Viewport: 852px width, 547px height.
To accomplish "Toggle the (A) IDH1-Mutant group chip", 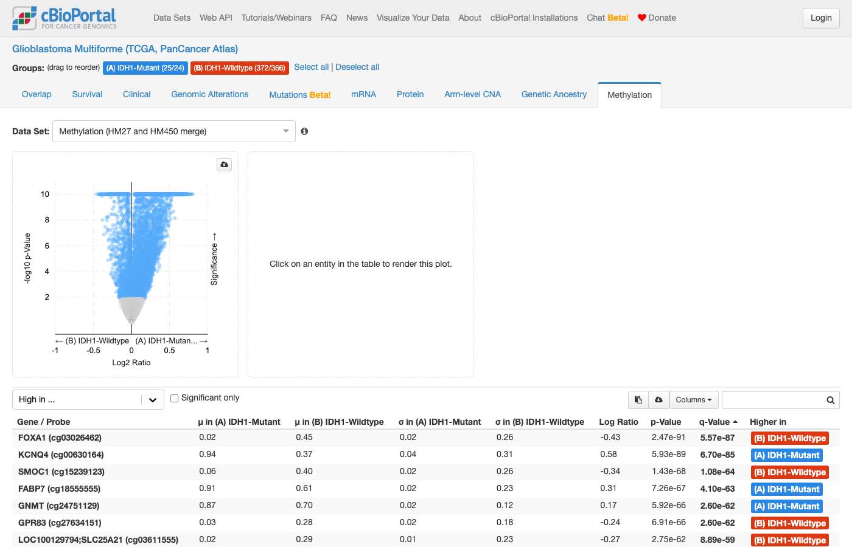I will click(x=145, y=68).
